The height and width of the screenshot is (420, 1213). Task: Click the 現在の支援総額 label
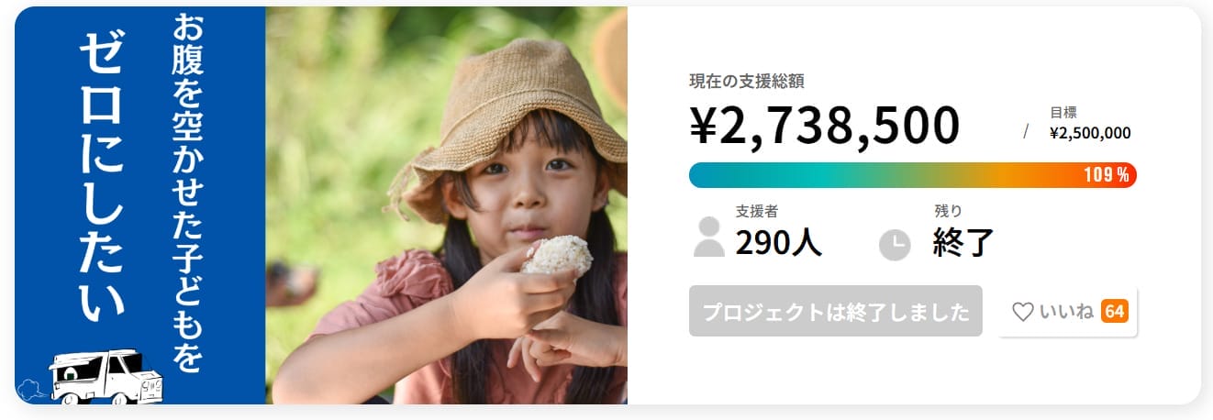pyautogui.click(x=747, y=81)
